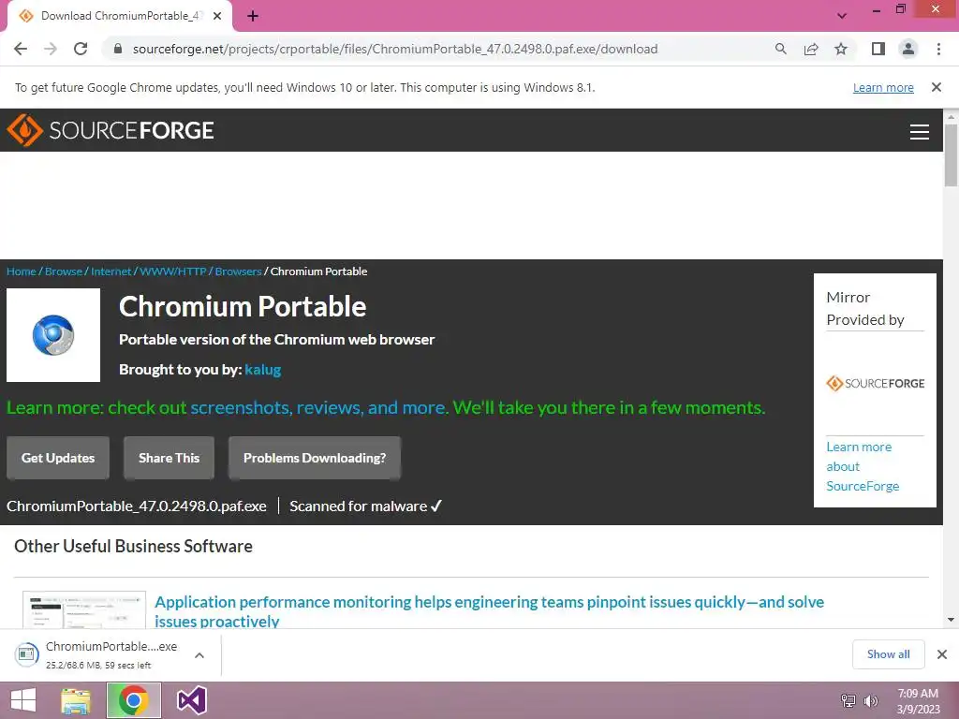Click the volume speaker tray icon

pos(871,700)
